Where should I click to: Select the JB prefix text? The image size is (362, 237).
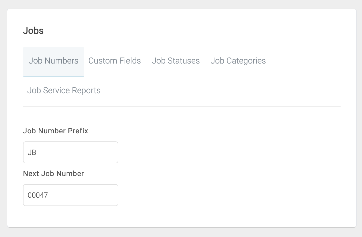[x=32, y=152]
